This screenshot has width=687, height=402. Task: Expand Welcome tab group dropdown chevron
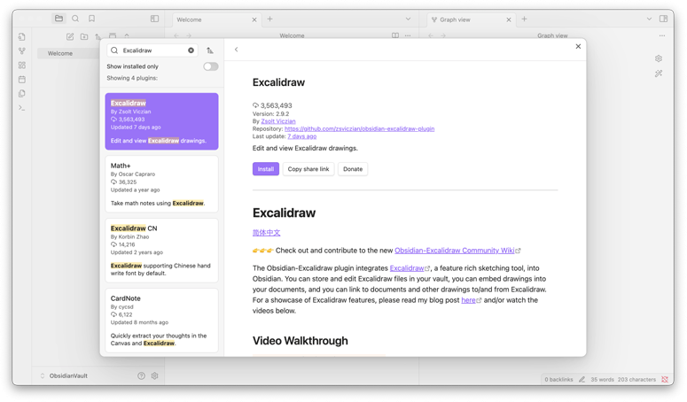point(408,19)
